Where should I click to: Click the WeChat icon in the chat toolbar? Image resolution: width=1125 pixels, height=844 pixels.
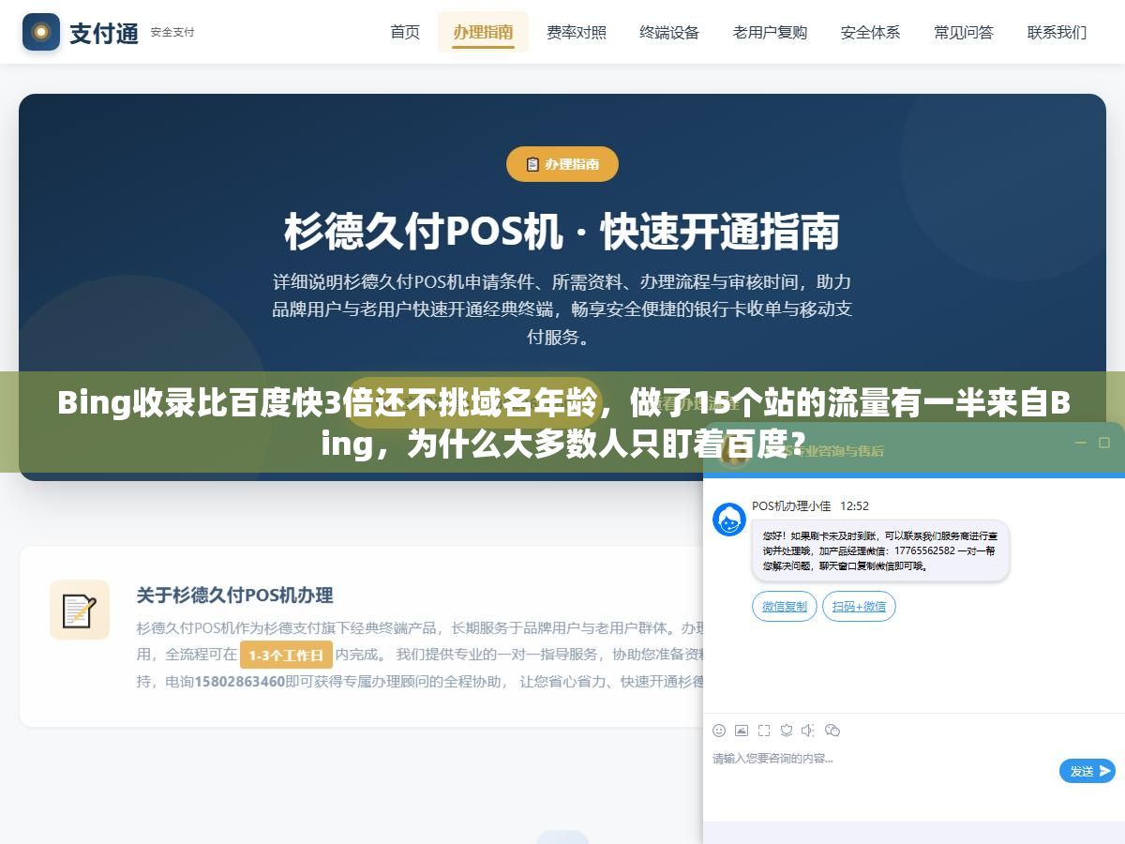832,731
